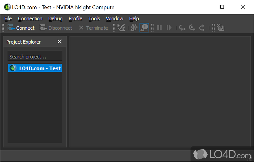This screenshot has height=162, width=254.
Task: Click the Pause icon in the toolbar
Action: [159, 28]
